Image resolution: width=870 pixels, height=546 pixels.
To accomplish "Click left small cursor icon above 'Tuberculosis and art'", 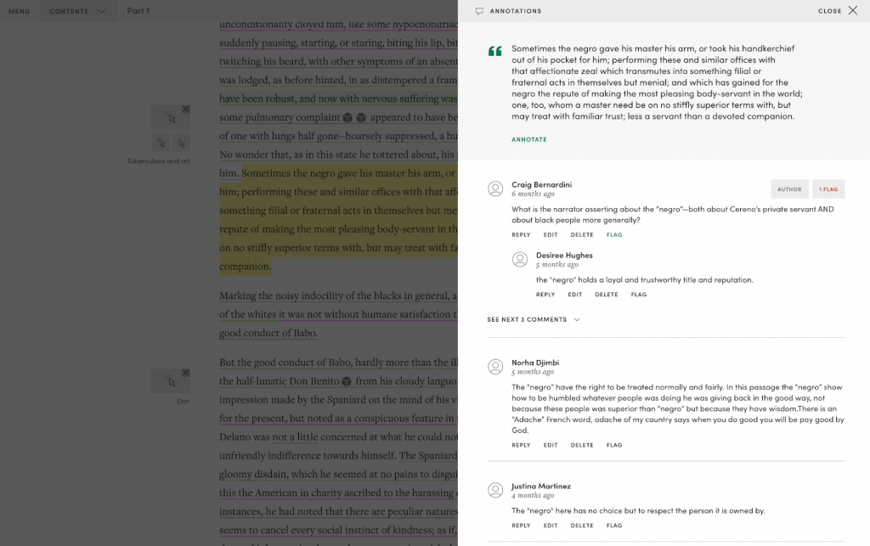I will (x=161, y=143).
